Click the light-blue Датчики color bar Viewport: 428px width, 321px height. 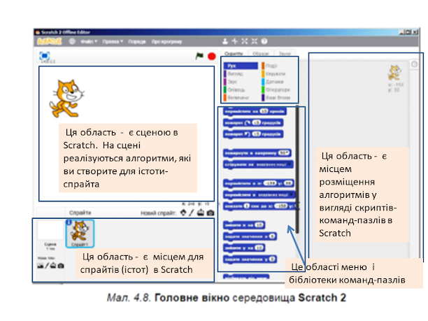263,82
